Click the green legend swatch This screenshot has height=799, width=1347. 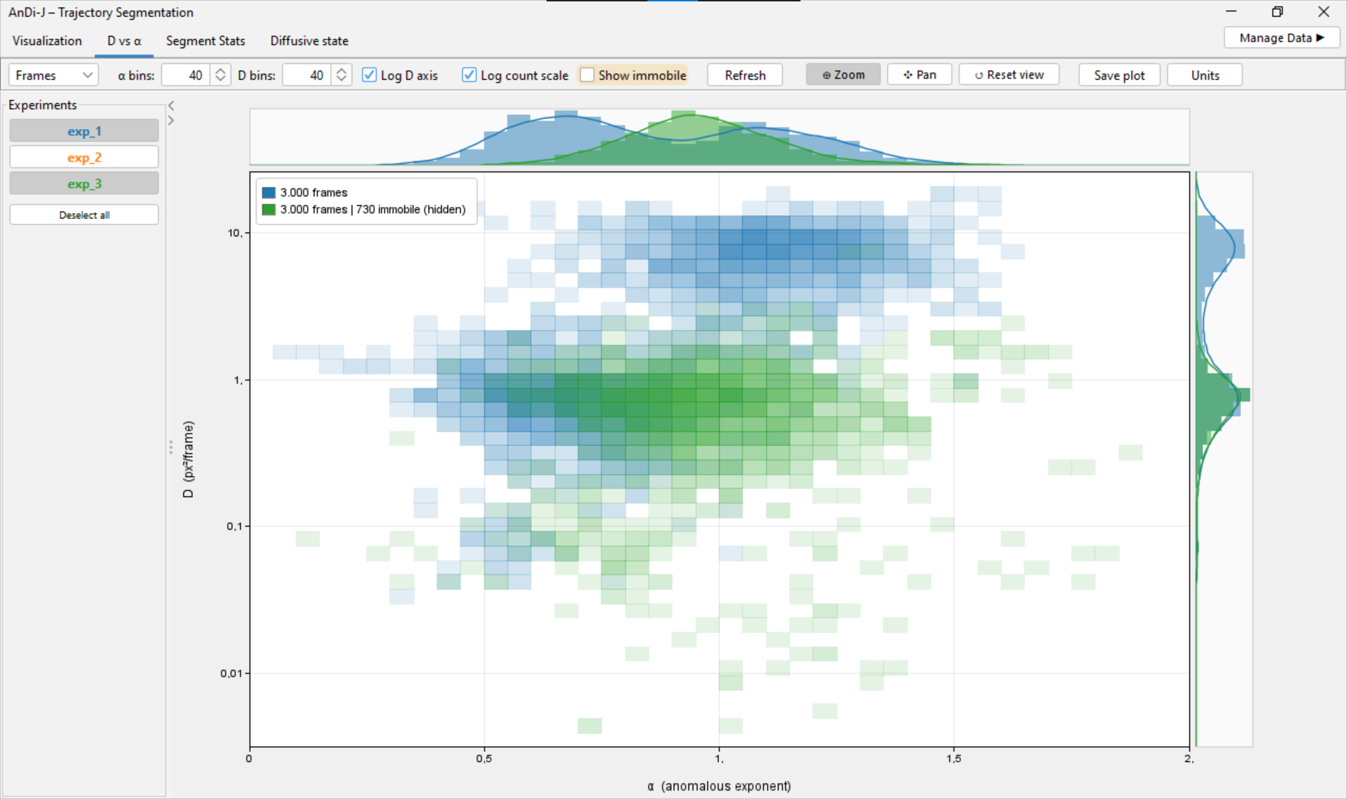[269, 210]
